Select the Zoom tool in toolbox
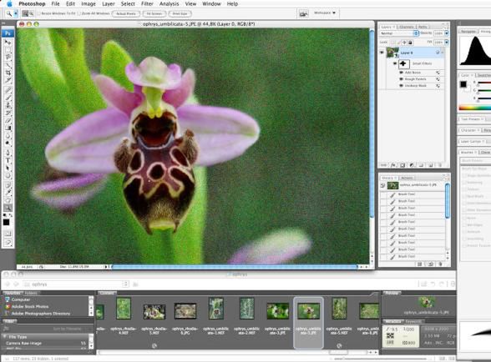The width and height of the screenshot is (491, 362). pos(8,208)
